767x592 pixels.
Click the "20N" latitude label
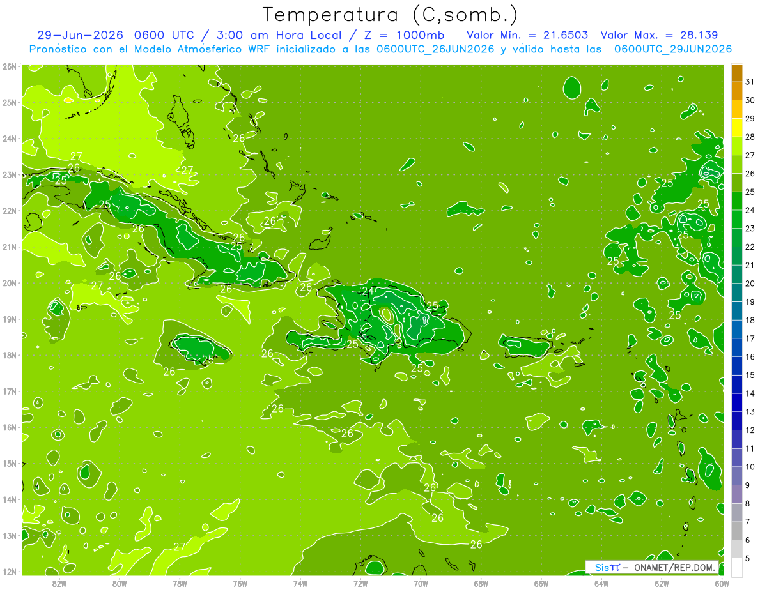(x=10, y=283)
